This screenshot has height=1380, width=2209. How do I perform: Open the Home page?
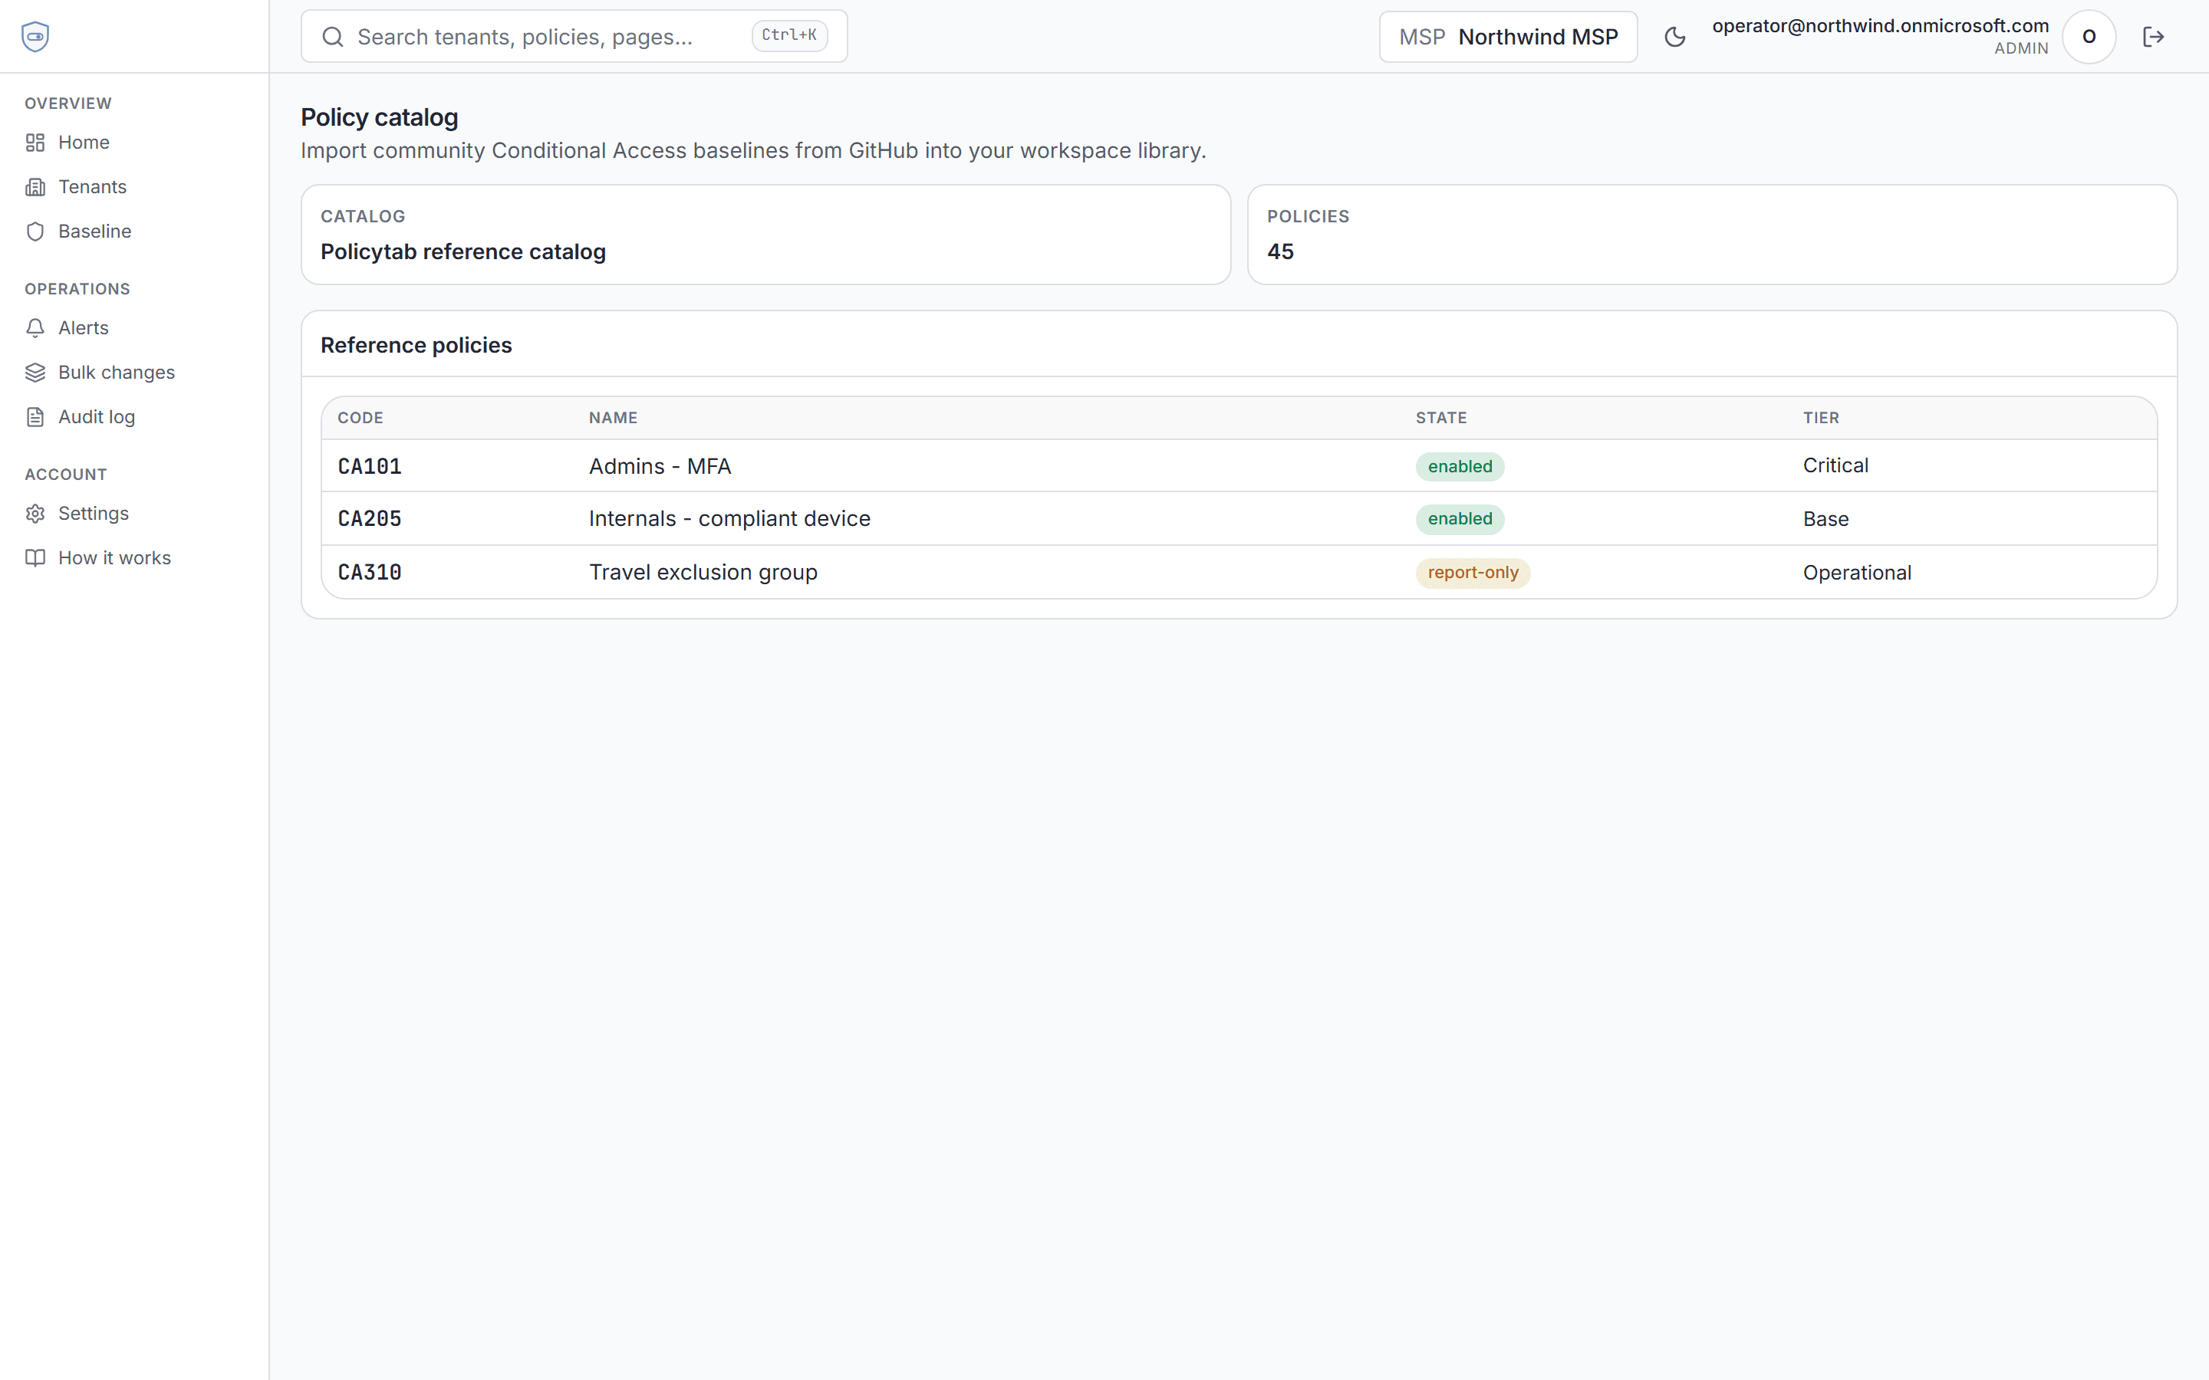(x=135, y=143)
